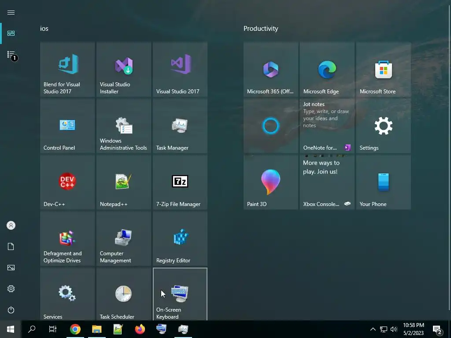Open File Explorer from taskbar
The height and width of the screenshot is (338, 451).
pyautogui.click(x=96, y=329)
